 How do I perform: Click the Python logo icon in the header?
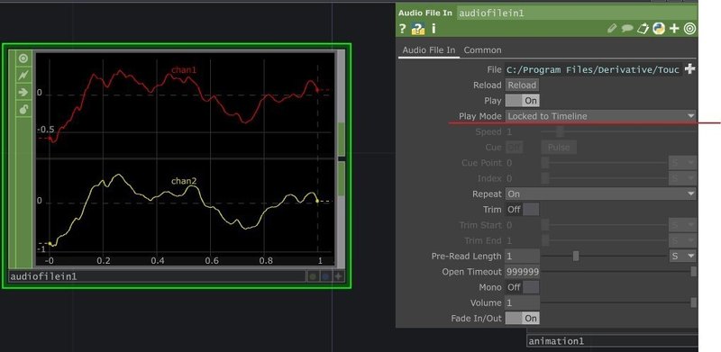click(659, 29)
